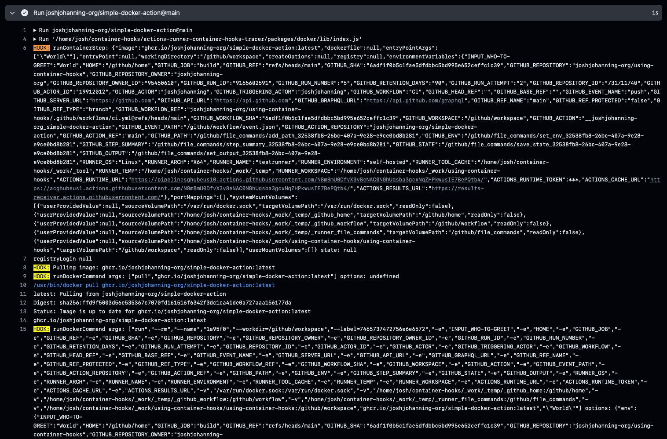Select log line number 1
Image resolution: width=667 pixels, height=439 pixels.
25,30
